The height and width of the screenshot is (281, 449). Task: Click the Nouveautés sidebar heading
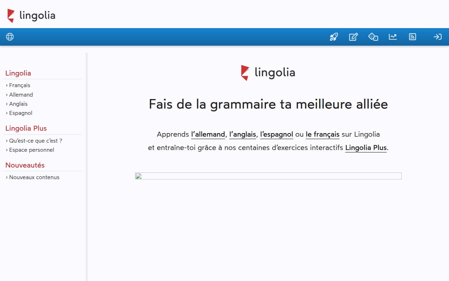point(25,165)
